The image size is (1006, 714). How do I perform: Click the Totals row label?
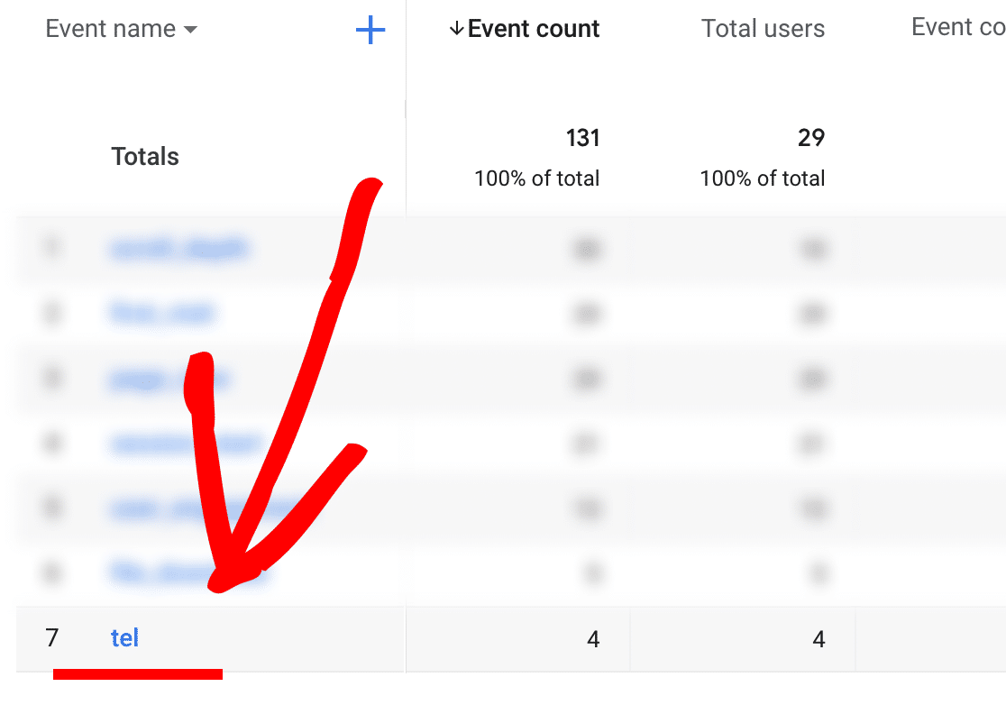tap(144, 156)
